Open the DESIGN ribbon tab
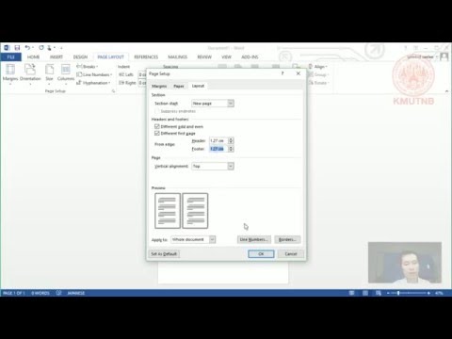The height and width of the screenshot is (339, 452). 80,56
